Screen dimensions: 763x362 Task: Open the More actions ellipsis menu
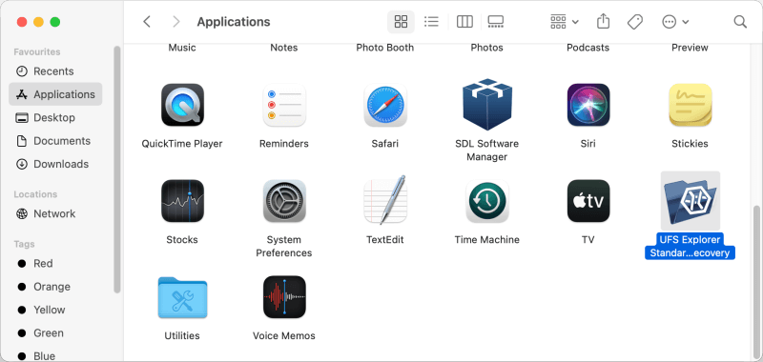[675, 22]
